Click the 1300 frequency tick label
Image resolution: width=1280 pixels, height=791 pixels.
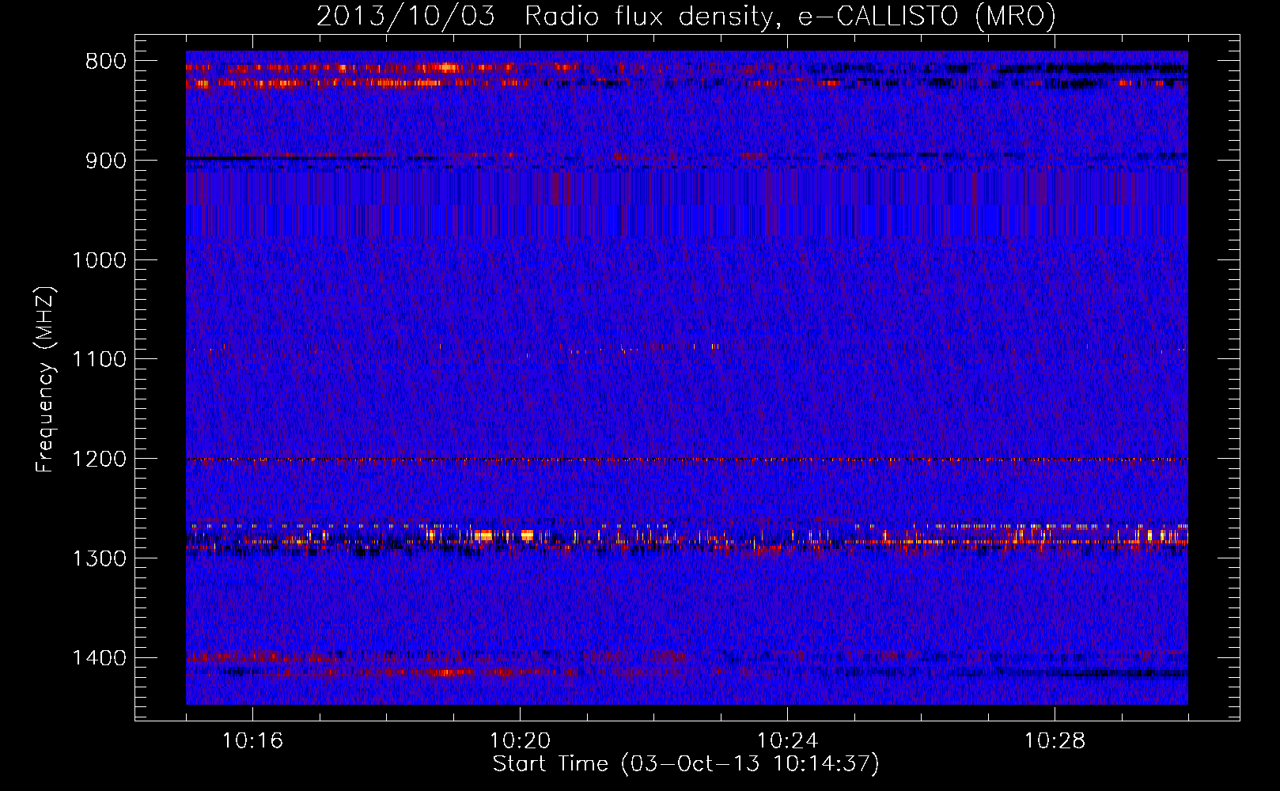[99, 558]
